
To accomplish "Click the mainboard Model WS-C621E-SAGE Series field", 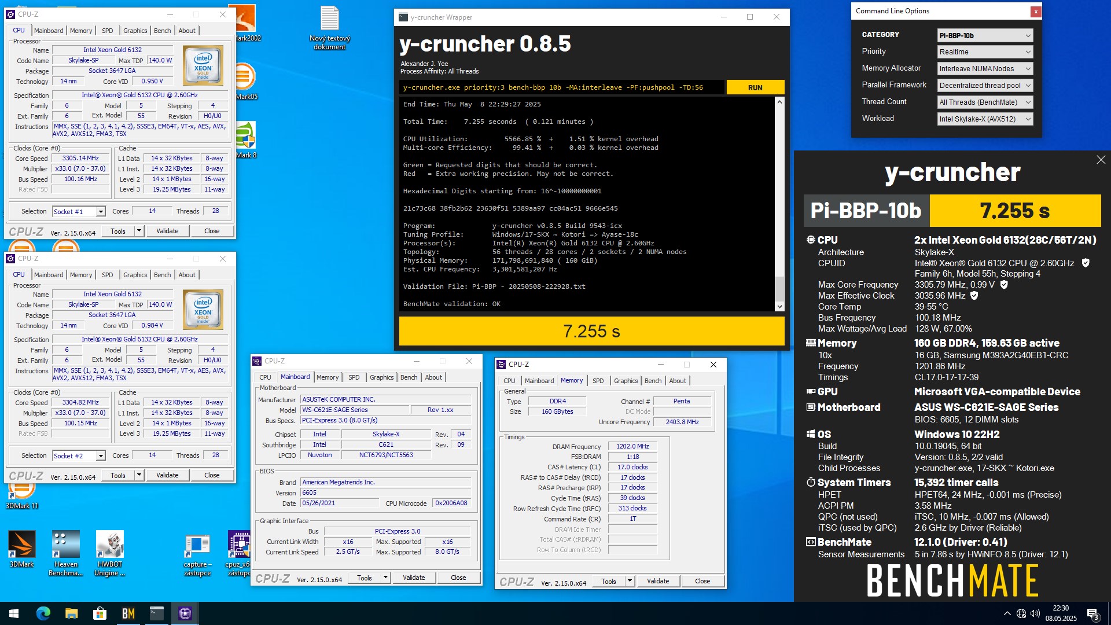I will point(355,410).
